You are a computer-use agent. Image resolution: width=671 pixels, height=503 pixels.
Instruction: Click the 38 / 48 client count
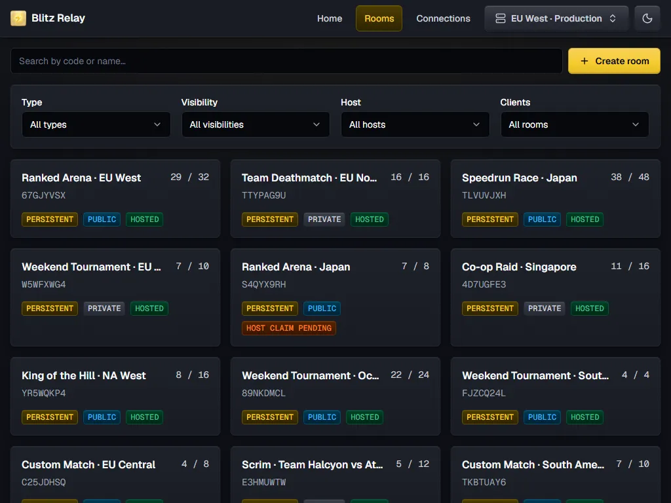pyautogui.click(x=630, y=177)
